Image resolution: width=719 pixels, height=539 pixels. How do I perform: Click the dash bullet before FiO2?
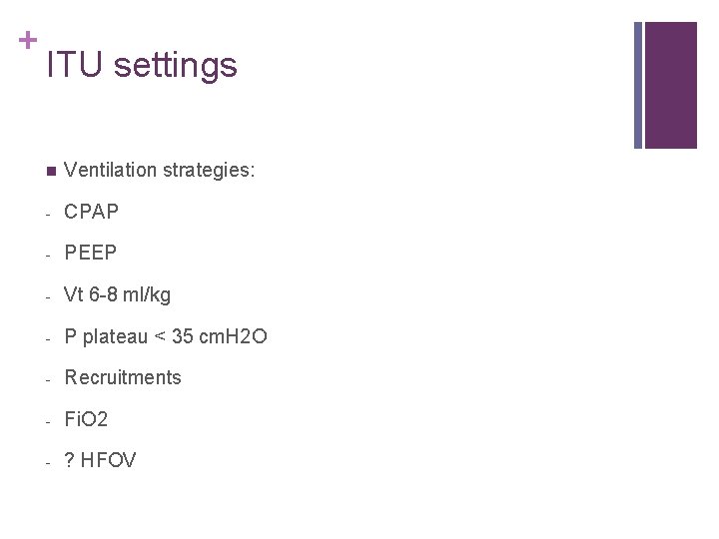click(49, 420)
